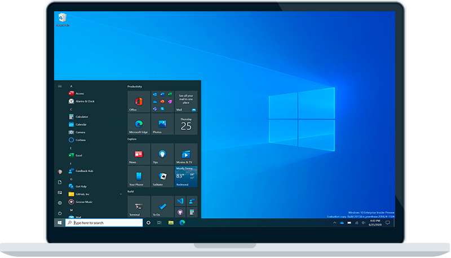Open the Redmond weather tile
This screenshot has width=451, height=258.
pos(186,177)
